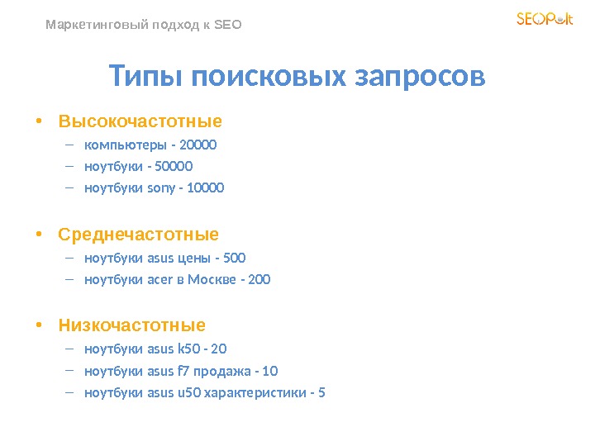Click 'ноутбуки acer в Москве - 200'
Screen dimensions: 595x446
coord(177,280)
